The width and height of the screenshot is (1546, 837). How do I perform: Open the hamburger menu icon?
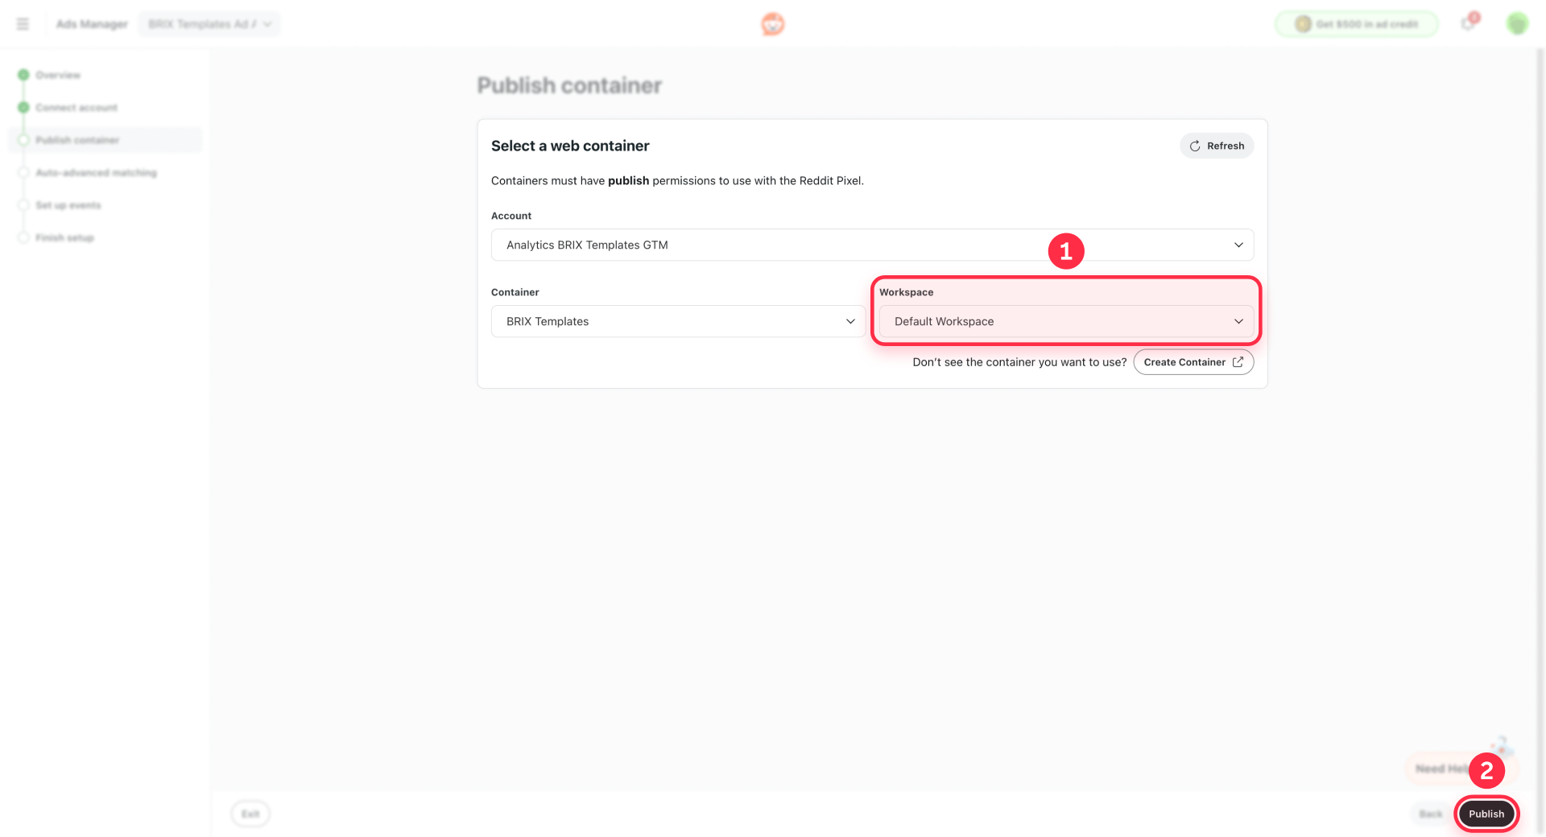23,24
